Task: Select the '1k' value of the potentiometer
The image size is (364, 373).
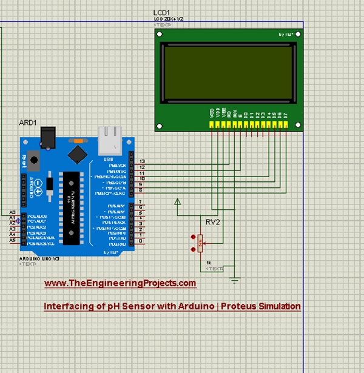Action: [209, 263]
